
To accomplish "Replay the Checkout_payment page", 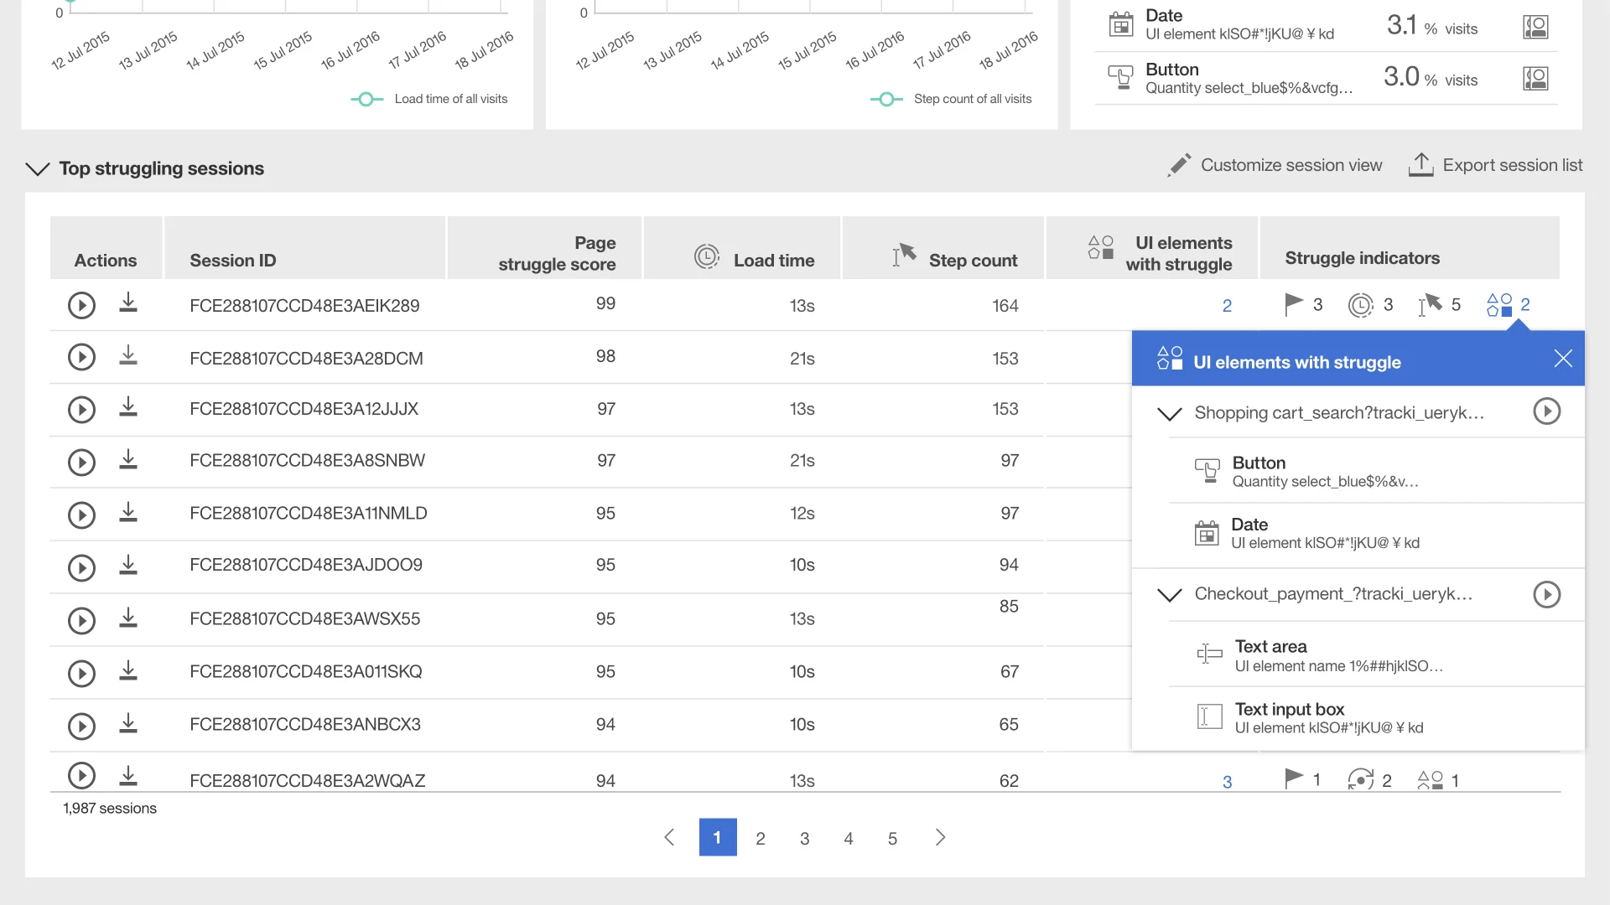I will (x=1546, y=594).
